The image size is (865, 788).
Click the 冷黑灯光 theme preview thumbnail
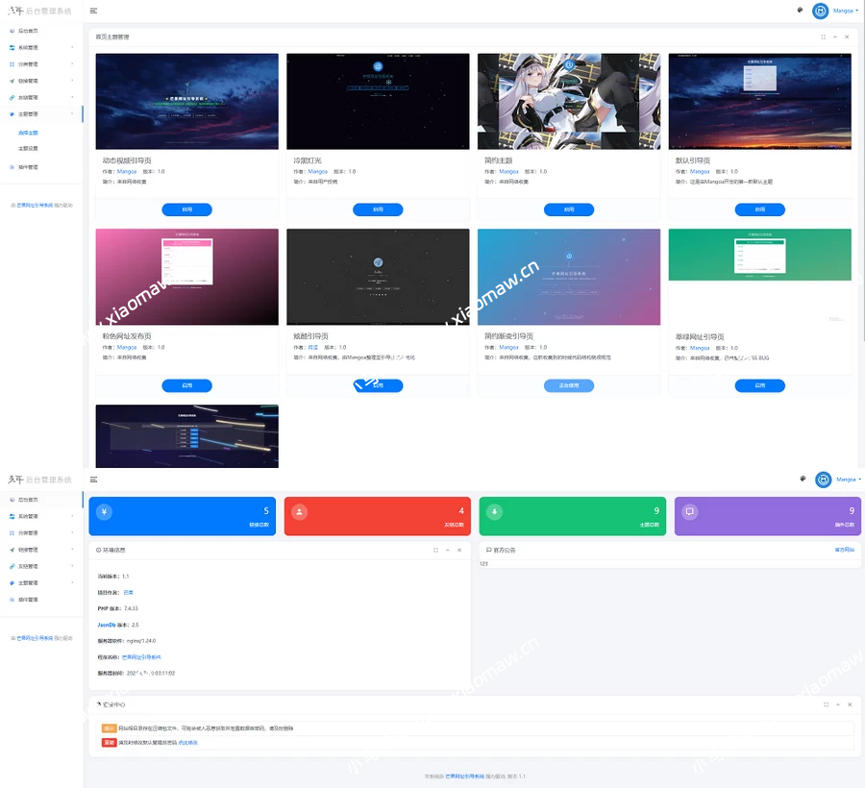point(378,101)
